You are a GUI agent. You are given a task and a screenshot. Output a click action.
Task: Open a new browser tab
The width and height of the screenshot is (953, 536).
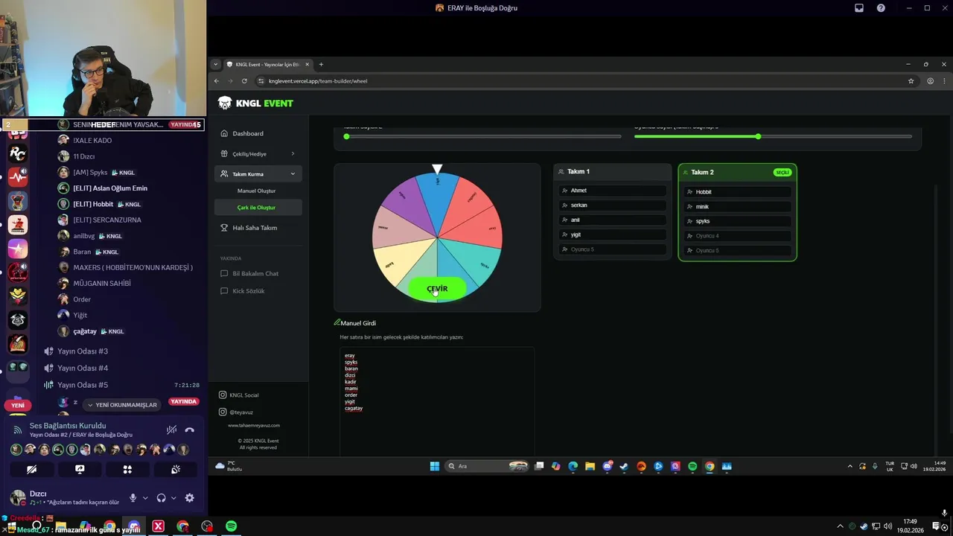pyautogui.click(x=321, y=64)
